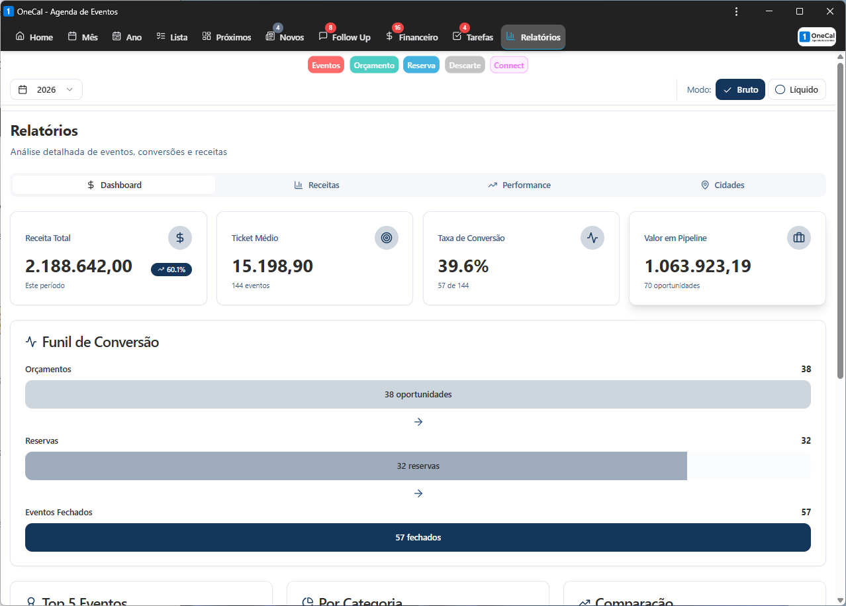Image resolution: width=846 pixels, height=606 pixels.
Task: Click the 2.188.642,00 revenue value
Action: (79, 266)
